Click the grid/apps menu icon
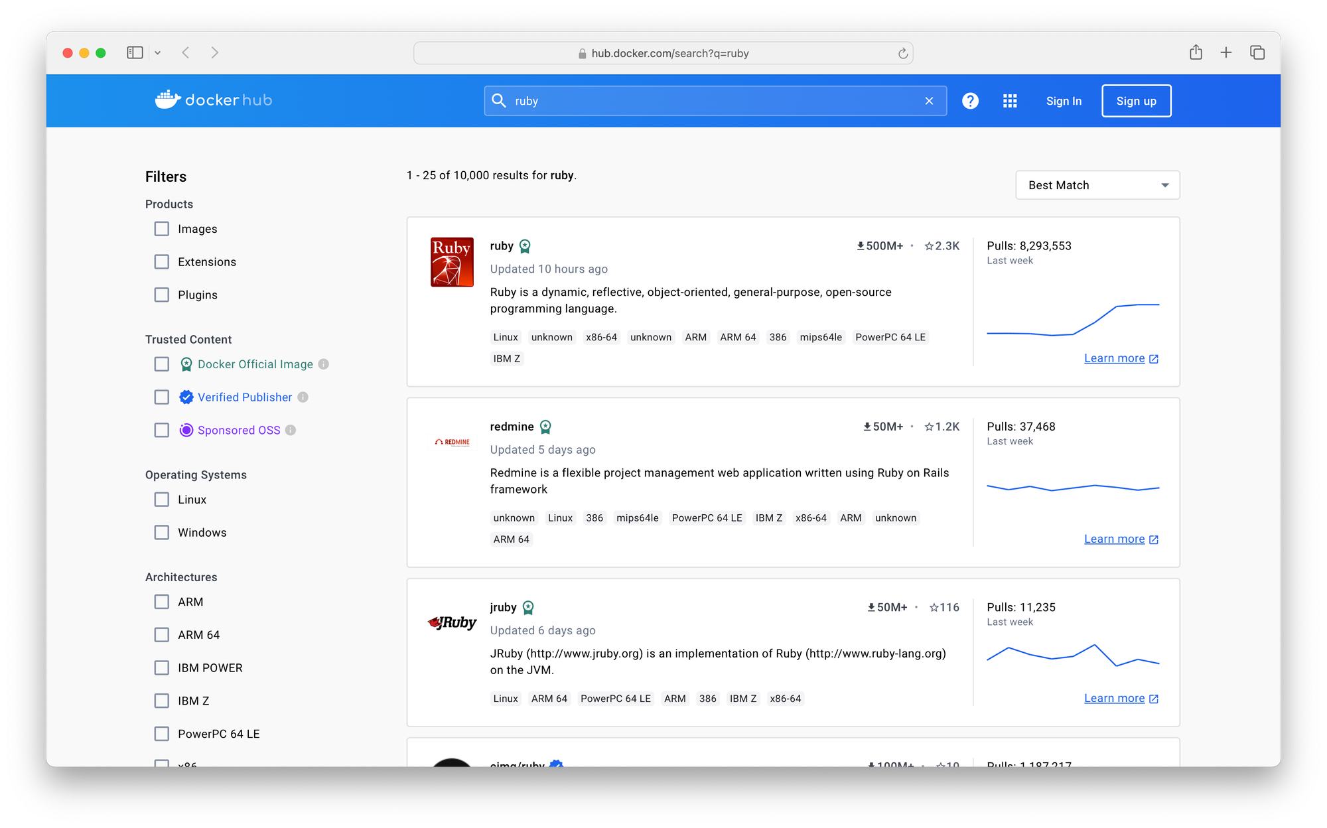1327x828 pixels. [x=1009, y=100]
